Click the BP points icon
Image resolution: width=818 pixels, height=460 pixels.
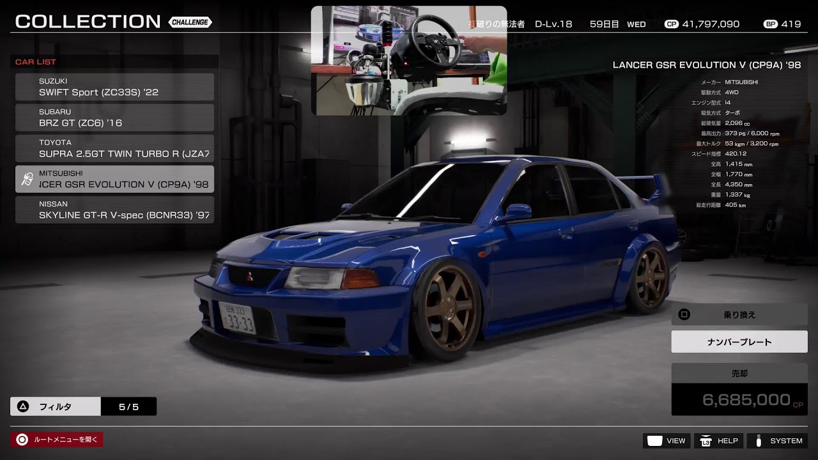tap(770, 24)
